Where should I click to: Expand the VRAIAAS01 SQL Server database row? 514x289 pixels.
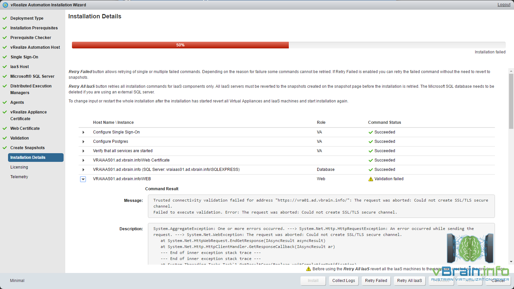pos(83,170)
